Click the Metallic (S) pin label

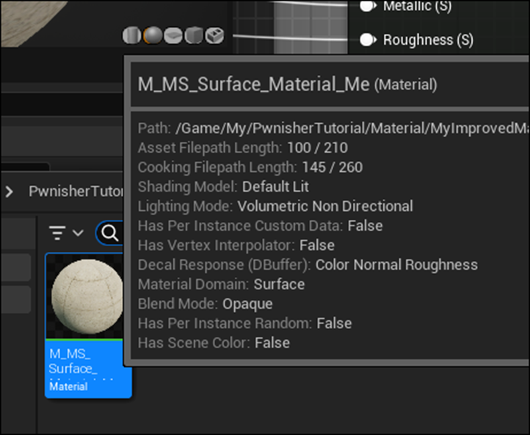tap(417, 6)
